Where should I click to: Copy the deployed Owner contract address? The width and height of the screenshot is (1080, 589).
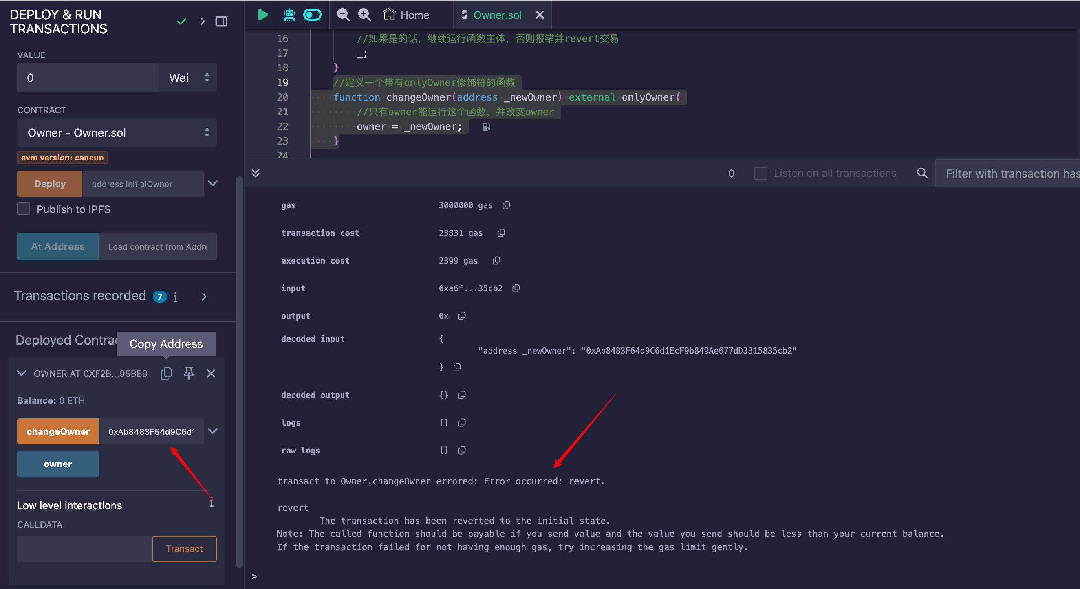pyautogui.click(x=166, y=373)
